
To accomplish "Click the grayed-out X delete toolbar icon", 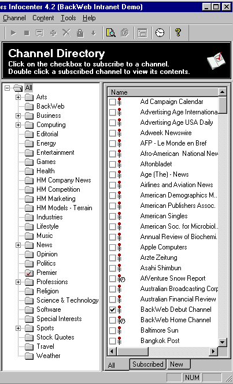I will [x=66, y=32].
